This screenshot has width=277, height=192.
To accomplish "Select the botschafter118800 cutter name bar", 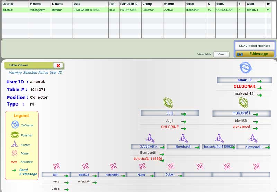I will coord(218,147).
